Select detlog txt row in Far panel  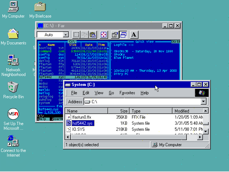[74, 61]
